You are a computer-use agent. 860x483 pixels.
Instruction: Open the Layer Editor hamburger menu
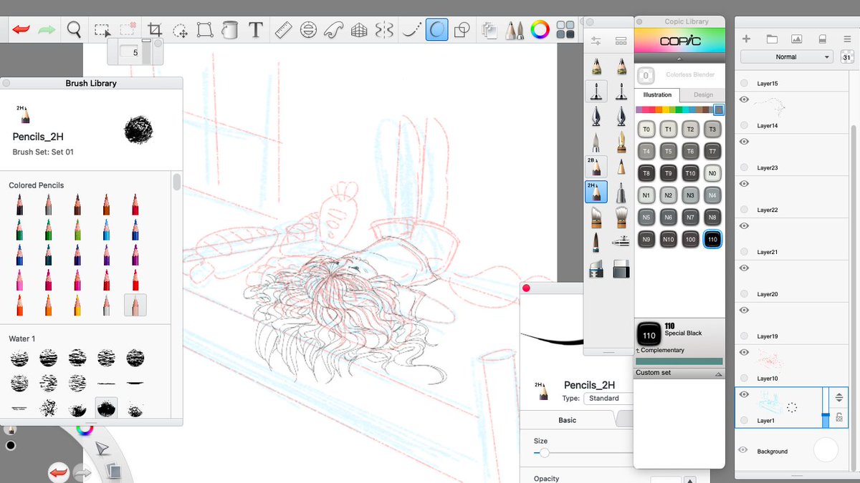(846, 39)
